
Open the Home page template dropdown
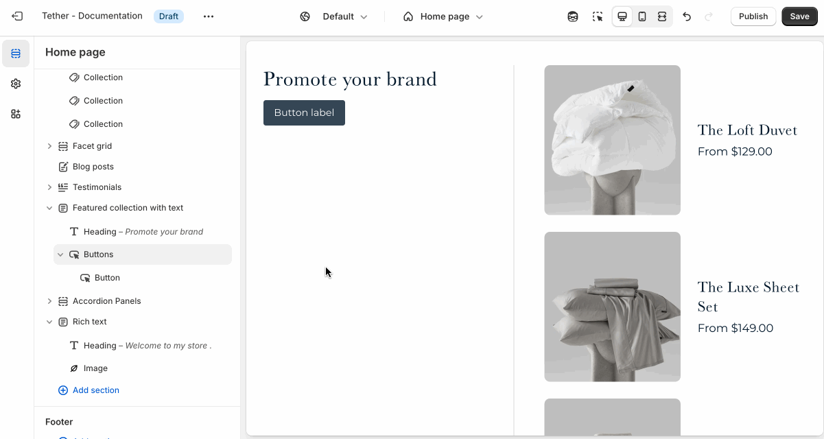click(443, 16)
